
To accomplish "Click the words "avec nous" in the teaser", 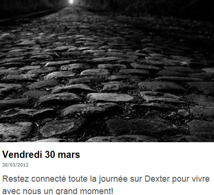I will [x=19, y=192].
